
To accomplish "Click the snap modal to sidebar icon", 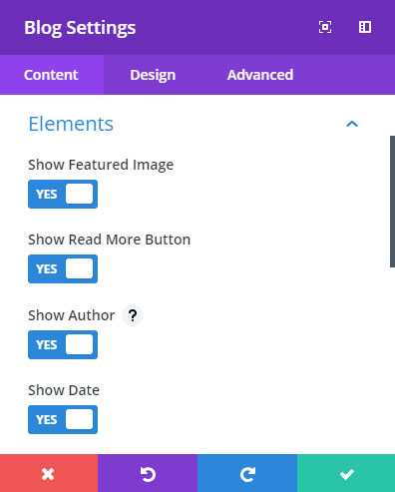I will (365, 27).
